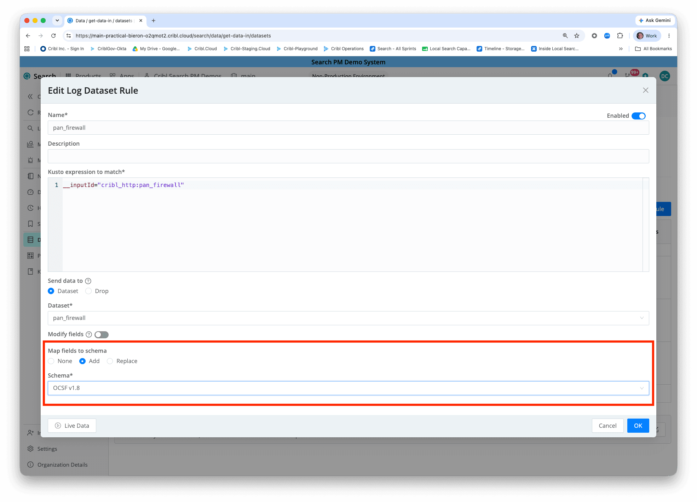Open the Cribl.Cloud bookmark

pyautogui.click(x=202, y=49)
